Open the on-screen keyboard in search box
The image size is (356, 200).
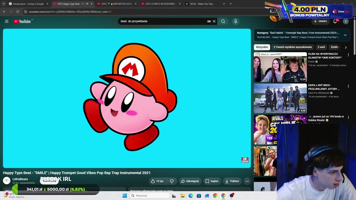[209, 21]
